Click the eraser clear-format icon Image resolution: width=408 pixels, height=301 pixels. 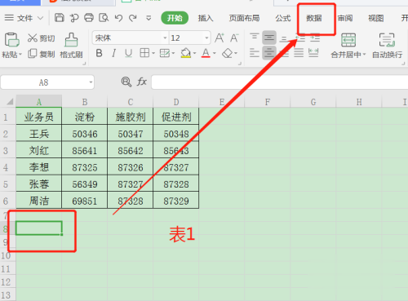227,53
